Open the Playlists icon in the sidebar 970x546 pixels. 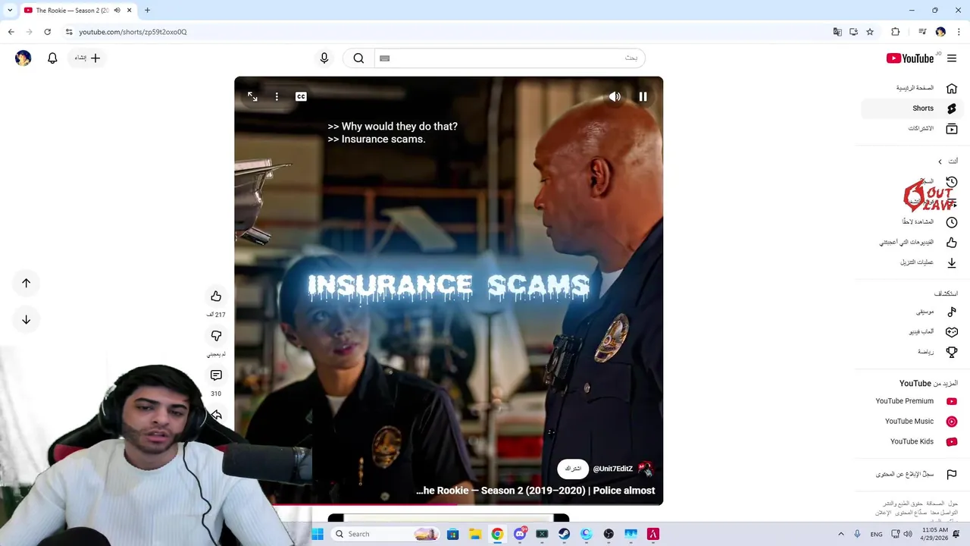tap(952, 202)
